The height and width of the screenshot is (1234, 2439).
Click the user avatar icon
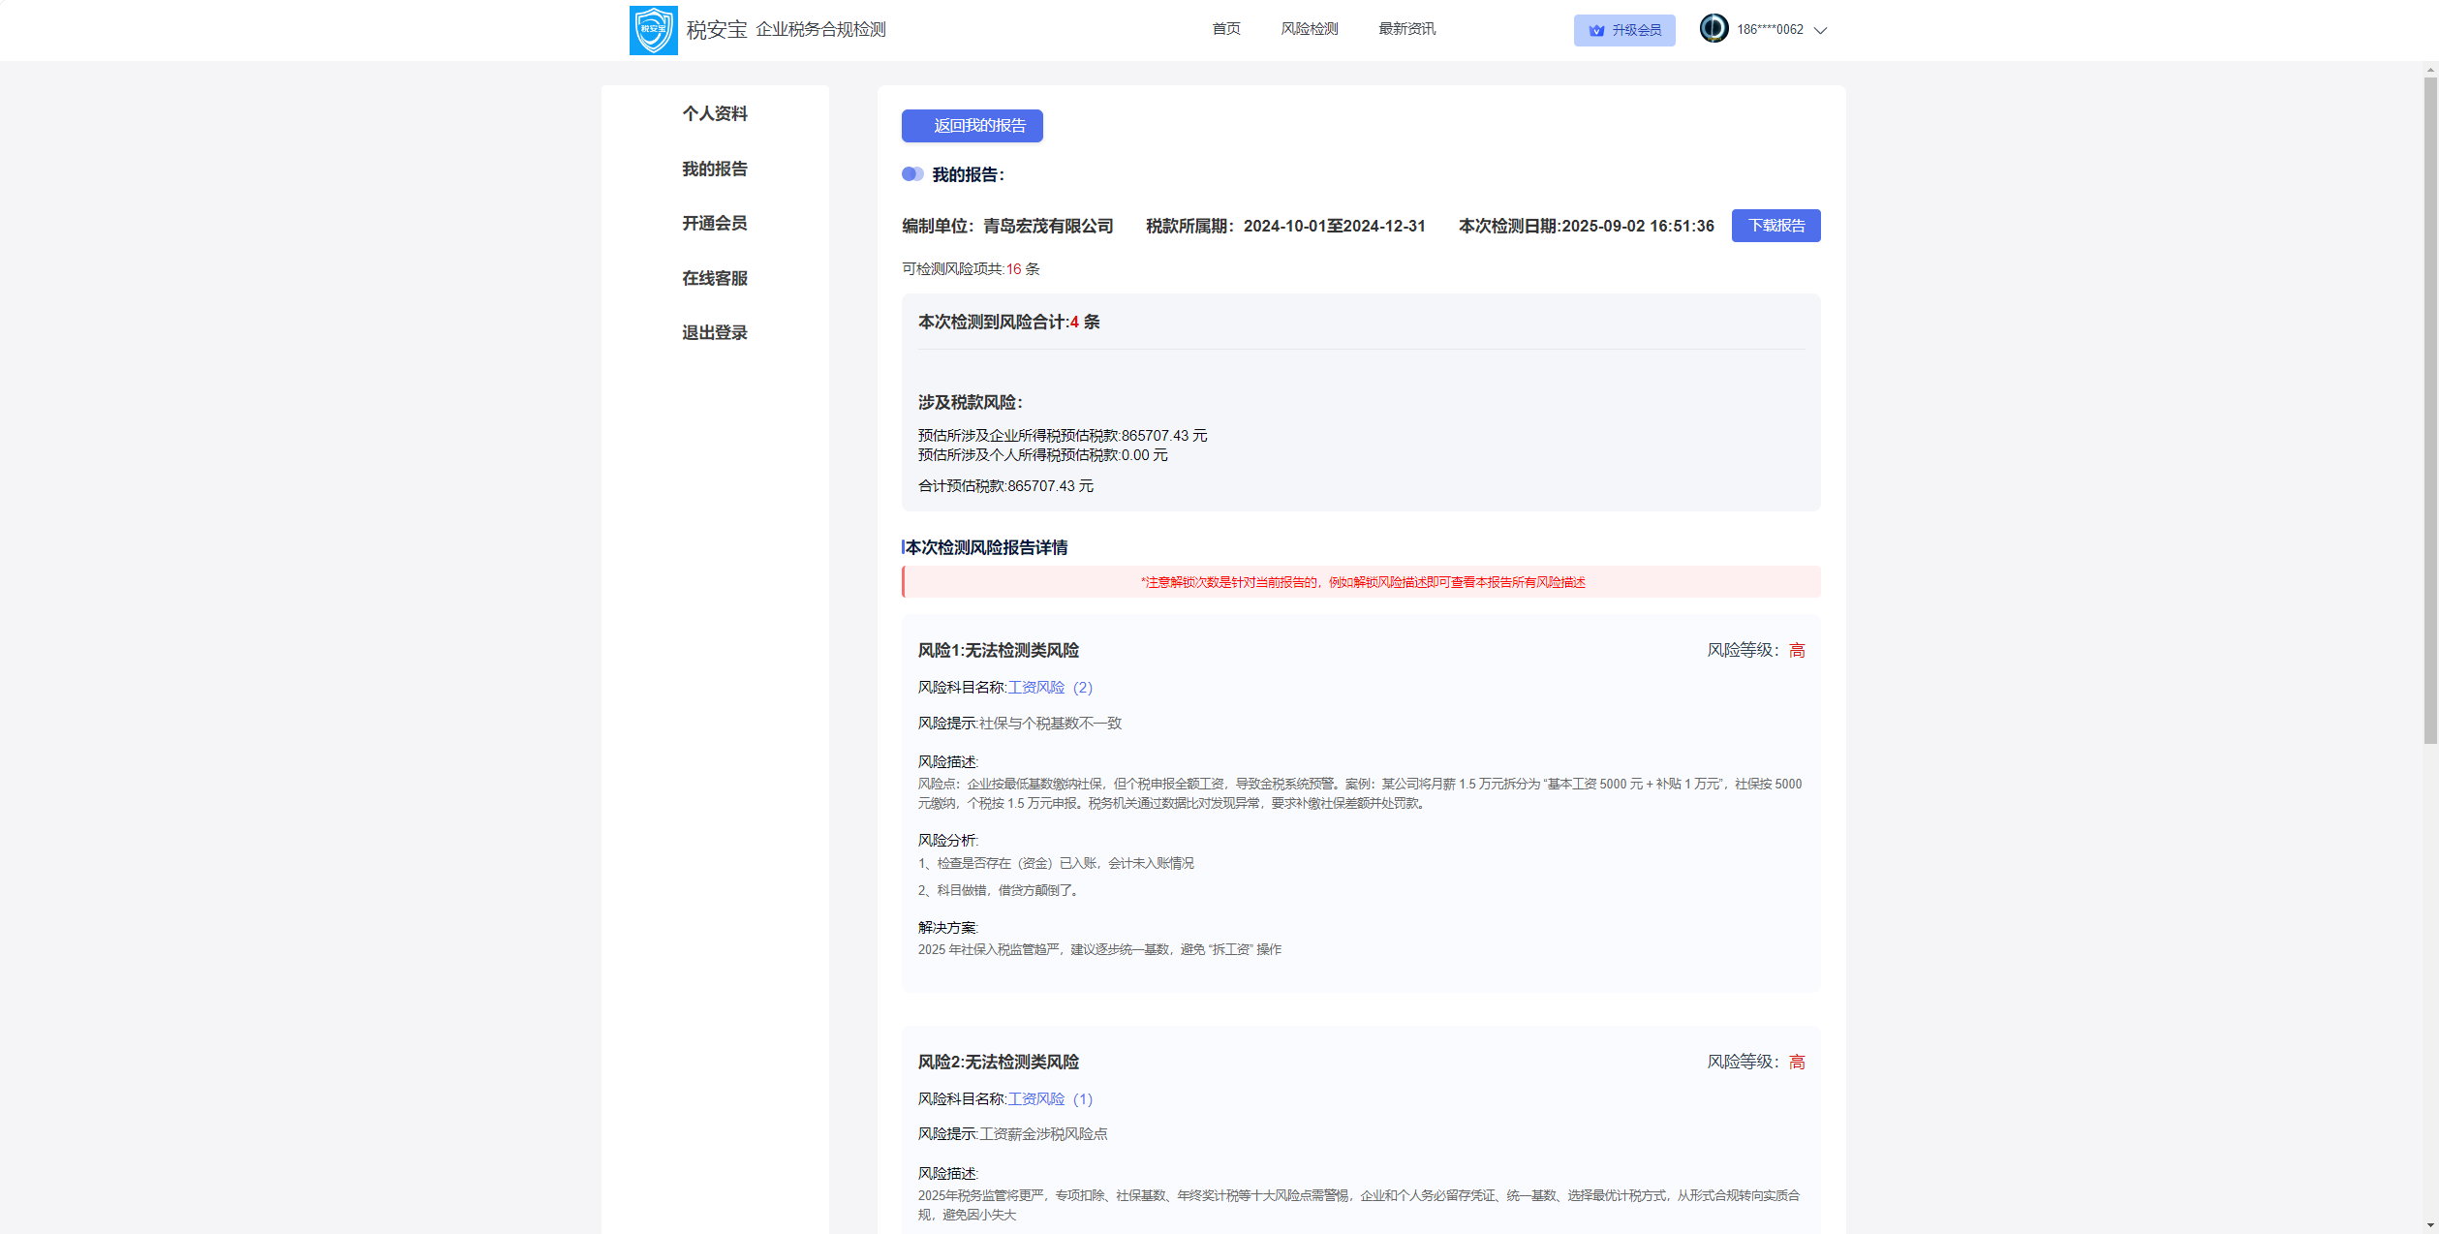click(x=1713, y=28)
